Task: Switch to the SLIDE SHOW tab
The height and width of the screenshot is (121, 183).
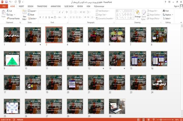Action: (69, 6)
